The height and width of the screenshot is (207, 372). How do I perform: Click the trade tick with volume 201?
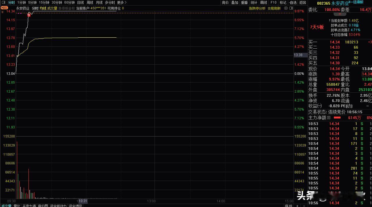tap(340, 168)
